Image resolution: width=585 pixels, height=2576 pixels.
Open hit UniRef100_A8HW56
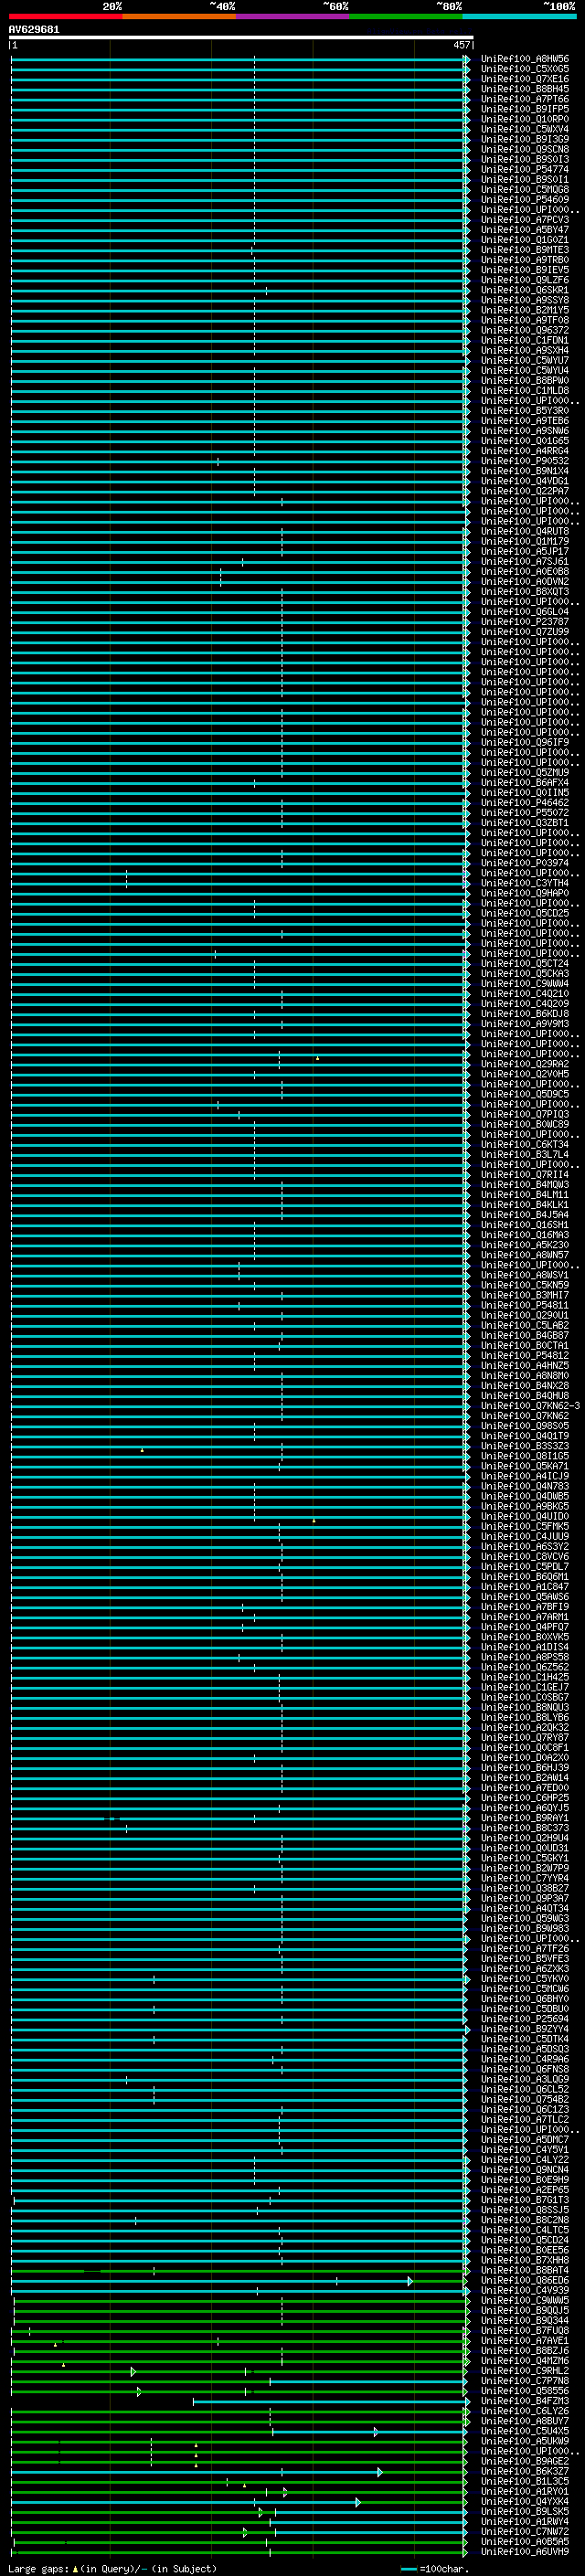(x=525, y=59)
